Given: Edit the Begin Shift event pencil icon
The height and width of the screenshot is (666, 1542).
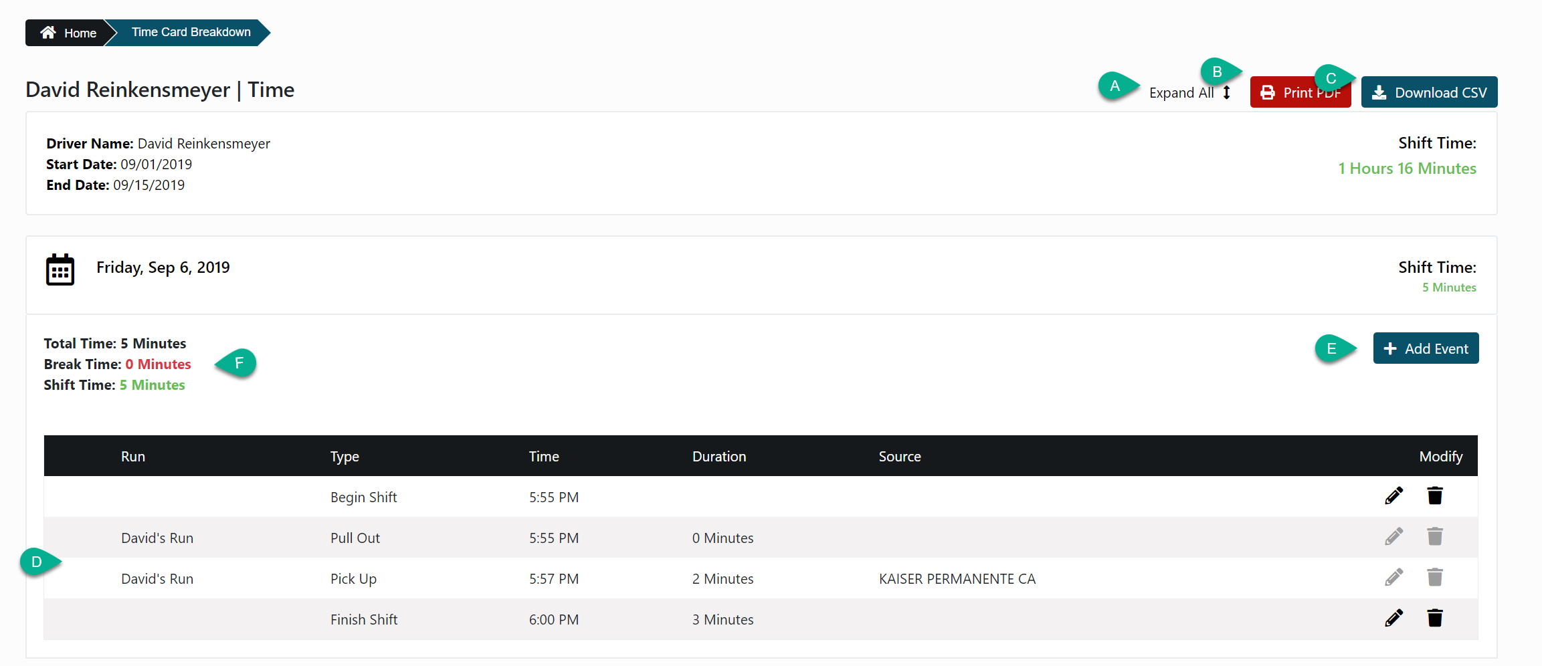Looking at the screenshot, I should point(1393,495).
